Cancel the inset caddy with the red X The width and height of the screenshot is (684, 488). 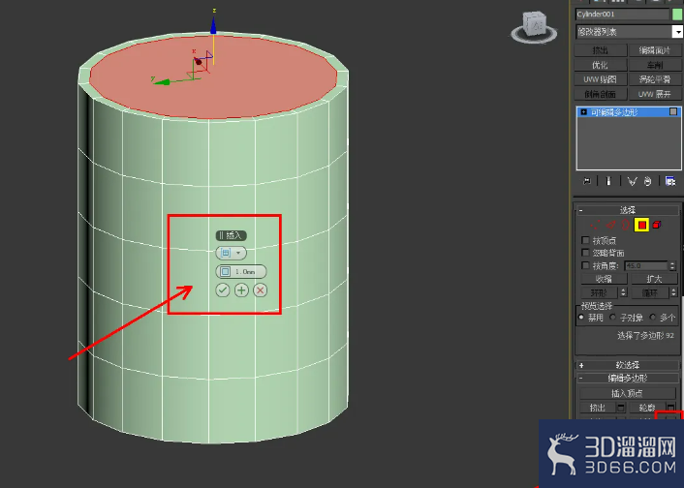click(x=260, y=290)
